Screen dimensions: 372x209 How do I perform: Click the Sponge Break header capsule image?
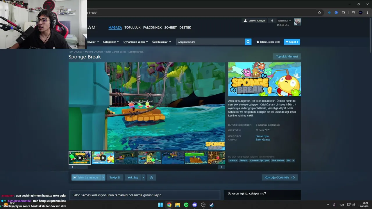(264, 79)
